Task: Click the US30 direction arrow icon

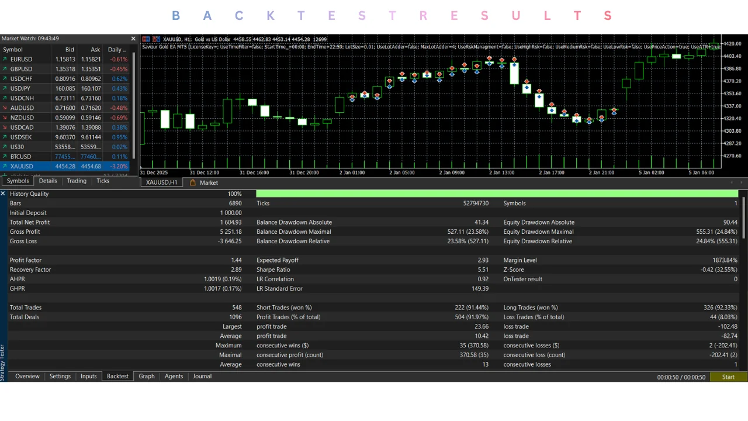Action: click(x=5, y=147)
